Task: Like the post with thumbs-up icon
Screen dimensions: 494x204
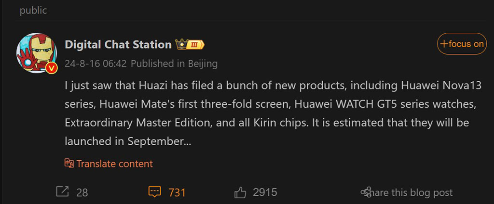Action: [x=240, y=192]
